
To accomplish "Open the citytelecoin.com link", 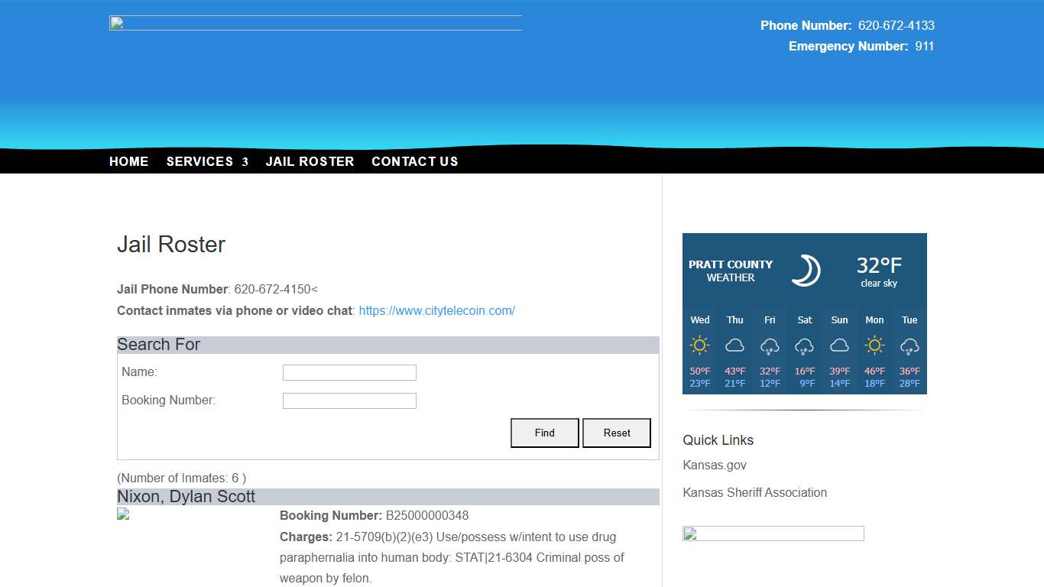I will coord(436,310).
